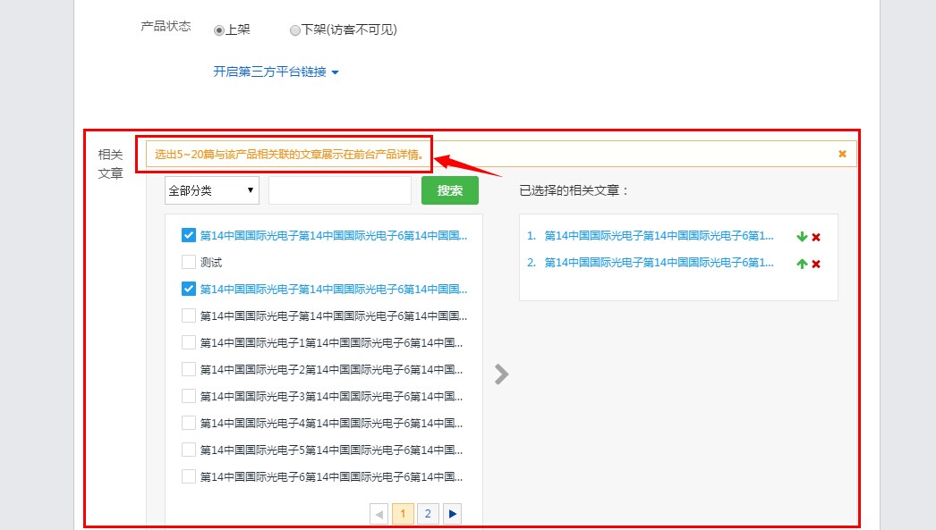Switch to page 2 of the article list
The width and height of the screenshot is (936, 530).
(428, 513)
